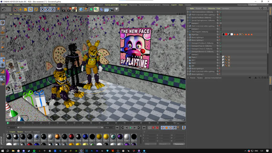Toggle visibility dots of Blinds lighting.5
The width and height of the screenshot is (272, 153).
tap(219, 40)
